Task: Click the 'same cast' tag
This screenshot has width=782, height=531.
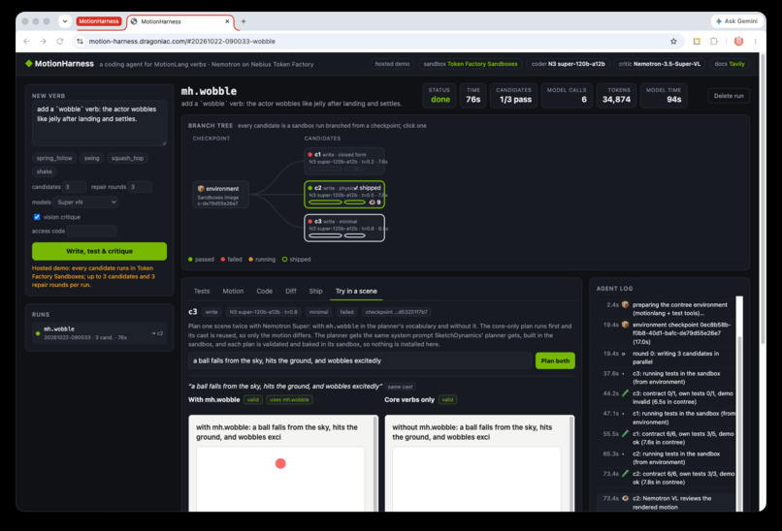Action: coord(400,387)
